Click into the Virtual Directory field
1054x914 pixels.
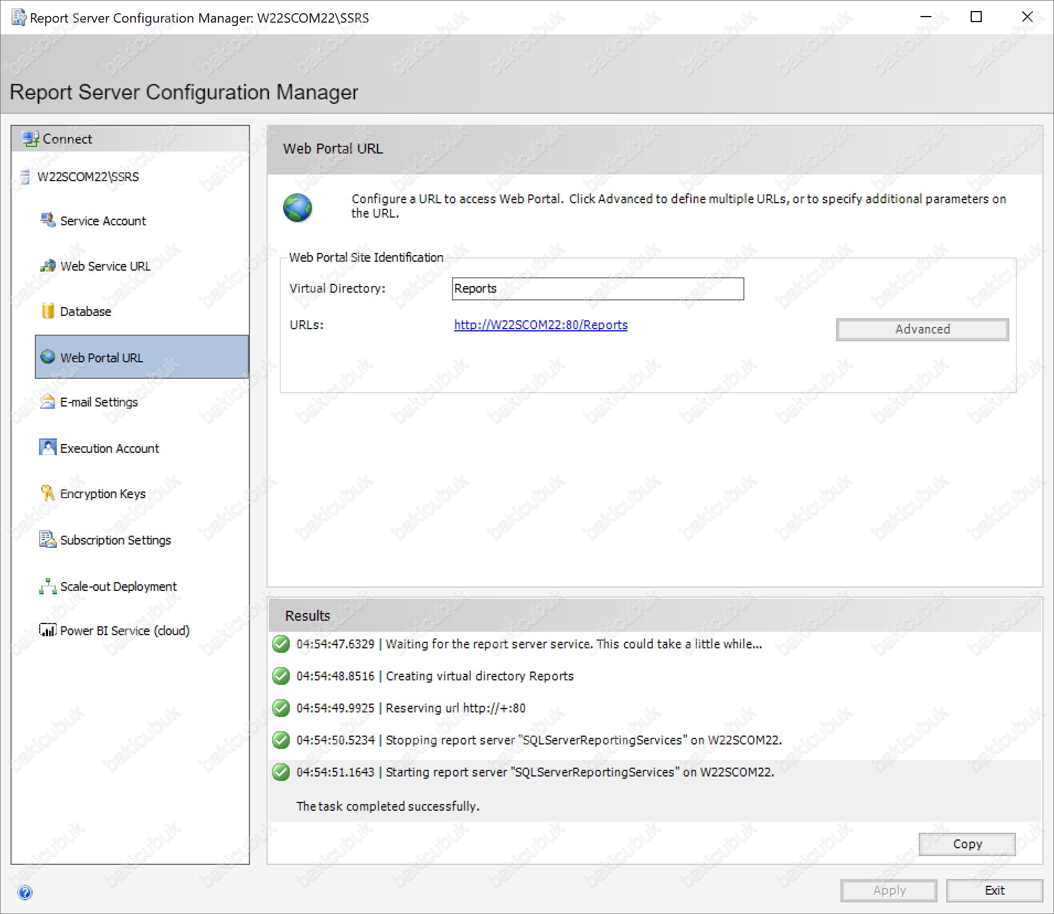coord(598,289)
